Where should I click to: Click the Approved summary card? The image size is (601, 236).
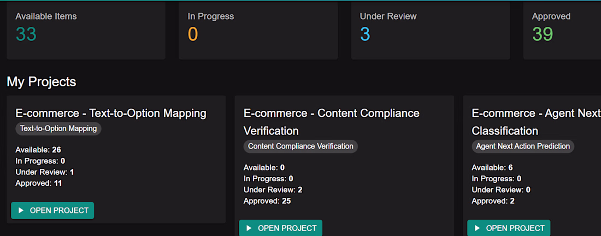click(563, 30)
